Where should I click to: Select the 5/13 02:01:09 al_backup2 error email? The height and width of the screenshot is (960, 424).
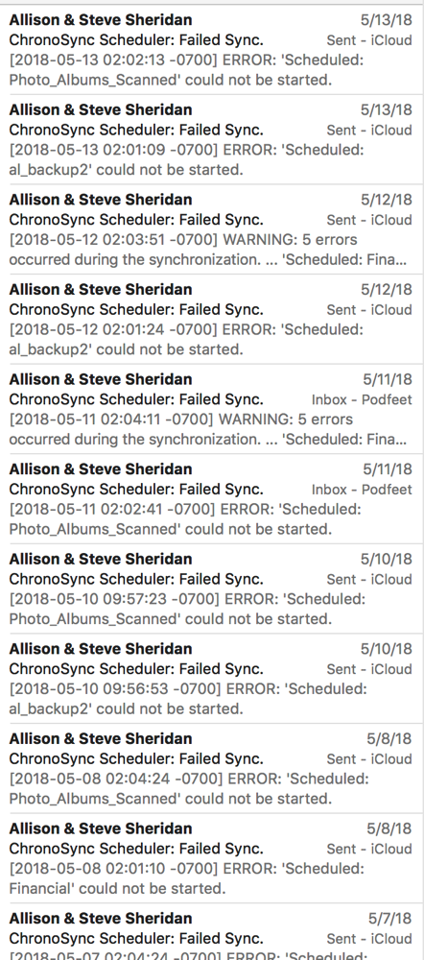coord(212,139)
